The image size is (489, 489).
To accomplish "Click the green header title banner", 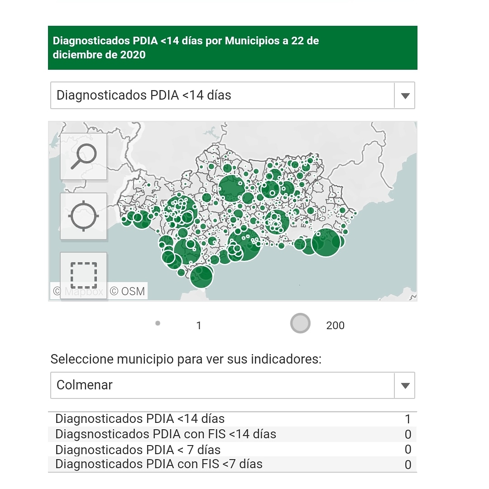I will 233,48.
